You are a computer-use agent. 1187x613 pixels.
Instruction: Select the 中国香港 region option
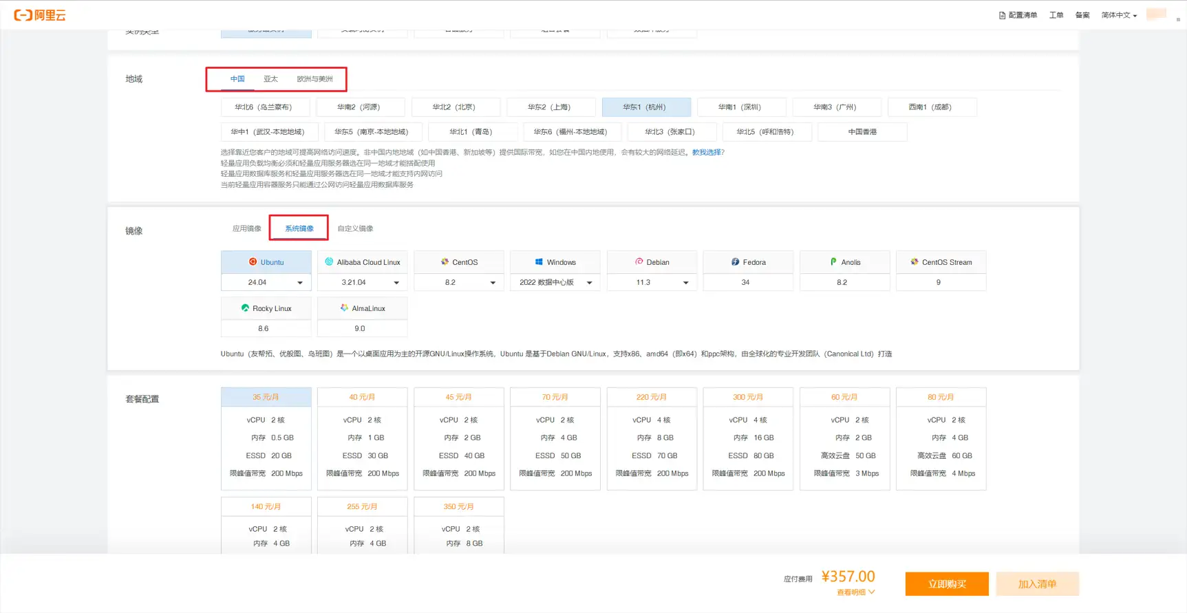point(862,132)
